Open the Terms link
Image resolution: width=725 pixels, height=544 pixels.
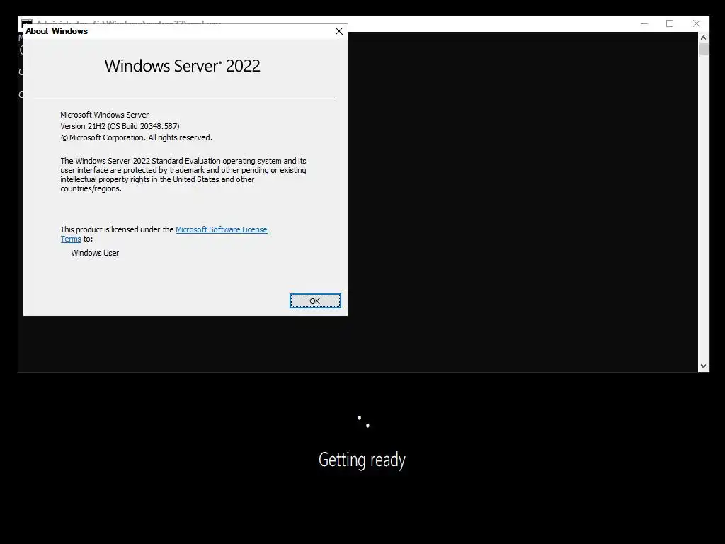tap(71, 239)
